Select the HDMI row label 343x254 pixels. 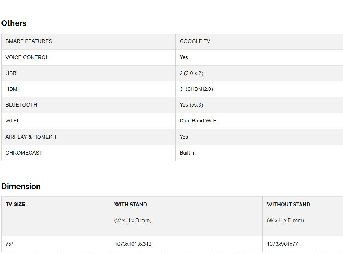coord(12,89)
